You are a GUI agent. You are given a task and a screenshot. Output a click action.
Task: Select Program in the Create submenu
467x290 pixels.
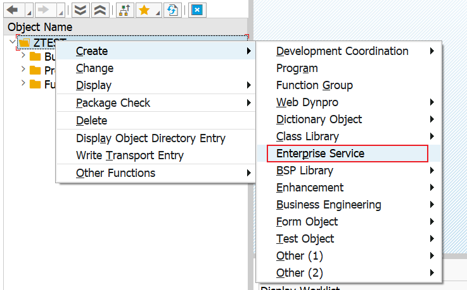(349, 68)
